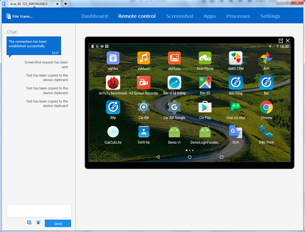The height and width of the screenshot is (232, 305).
Task: Launch the abFiles app icon
Action: coord(113,58)
